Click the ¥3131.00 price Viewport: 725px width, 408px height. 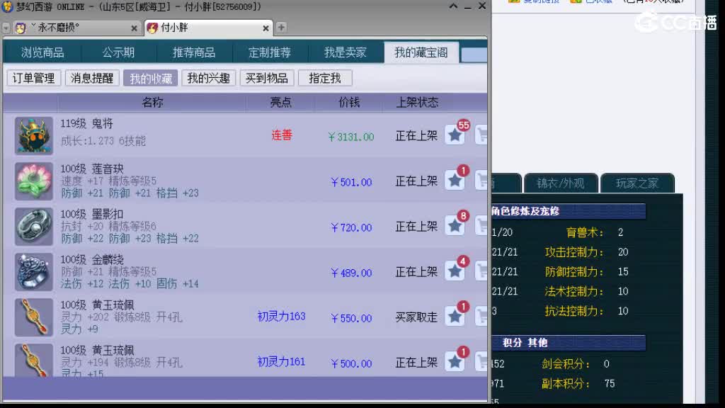(351, 137)
